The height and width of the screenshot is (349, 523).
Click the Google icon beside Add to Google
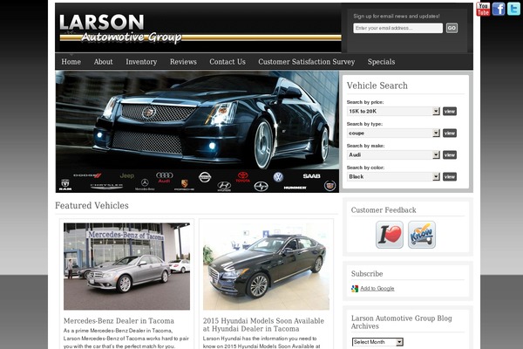tap(355, 289)
